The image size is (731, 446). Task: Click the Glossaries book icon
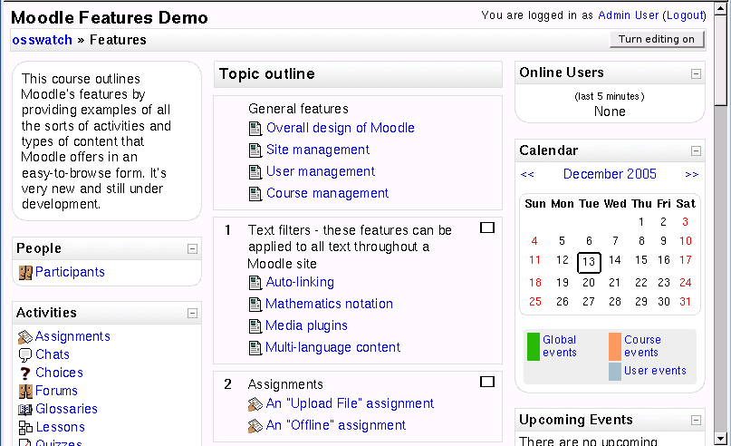point(25,410)
